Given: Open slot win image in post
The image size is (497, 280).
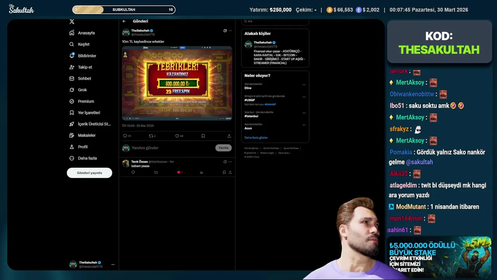Looking at the screenshot, I should [177, 83].
